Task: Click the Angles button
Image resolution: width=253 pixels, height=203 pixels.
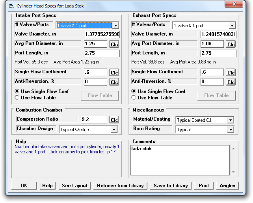Action: click(227, 186)
